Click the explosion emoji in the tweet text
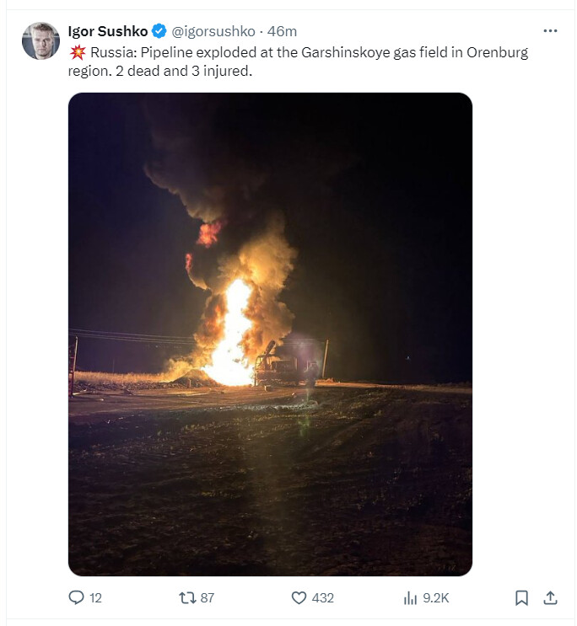Screen dimensions: 577x626 pyautogui.click(x=78, y=52)
